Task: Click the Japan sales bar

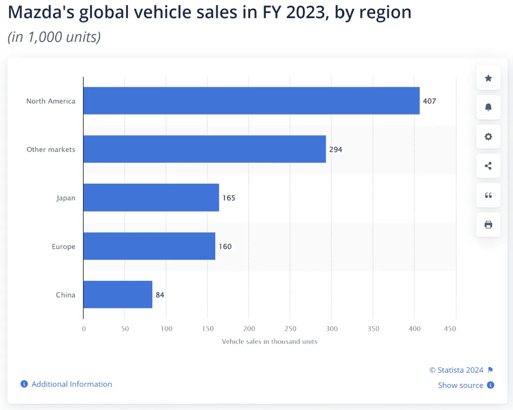Action: pyautogui.click(x=151, y=197)
